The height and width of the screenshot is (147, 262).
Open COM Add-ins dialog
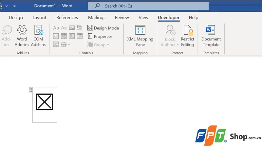[38, 36]
